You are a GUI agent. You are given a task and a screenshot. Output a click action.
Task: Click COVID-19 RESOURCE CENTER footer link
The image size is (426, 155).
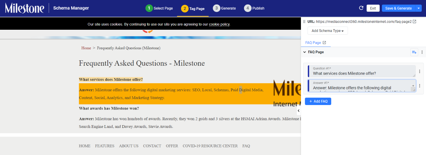(x=210, y=146)
